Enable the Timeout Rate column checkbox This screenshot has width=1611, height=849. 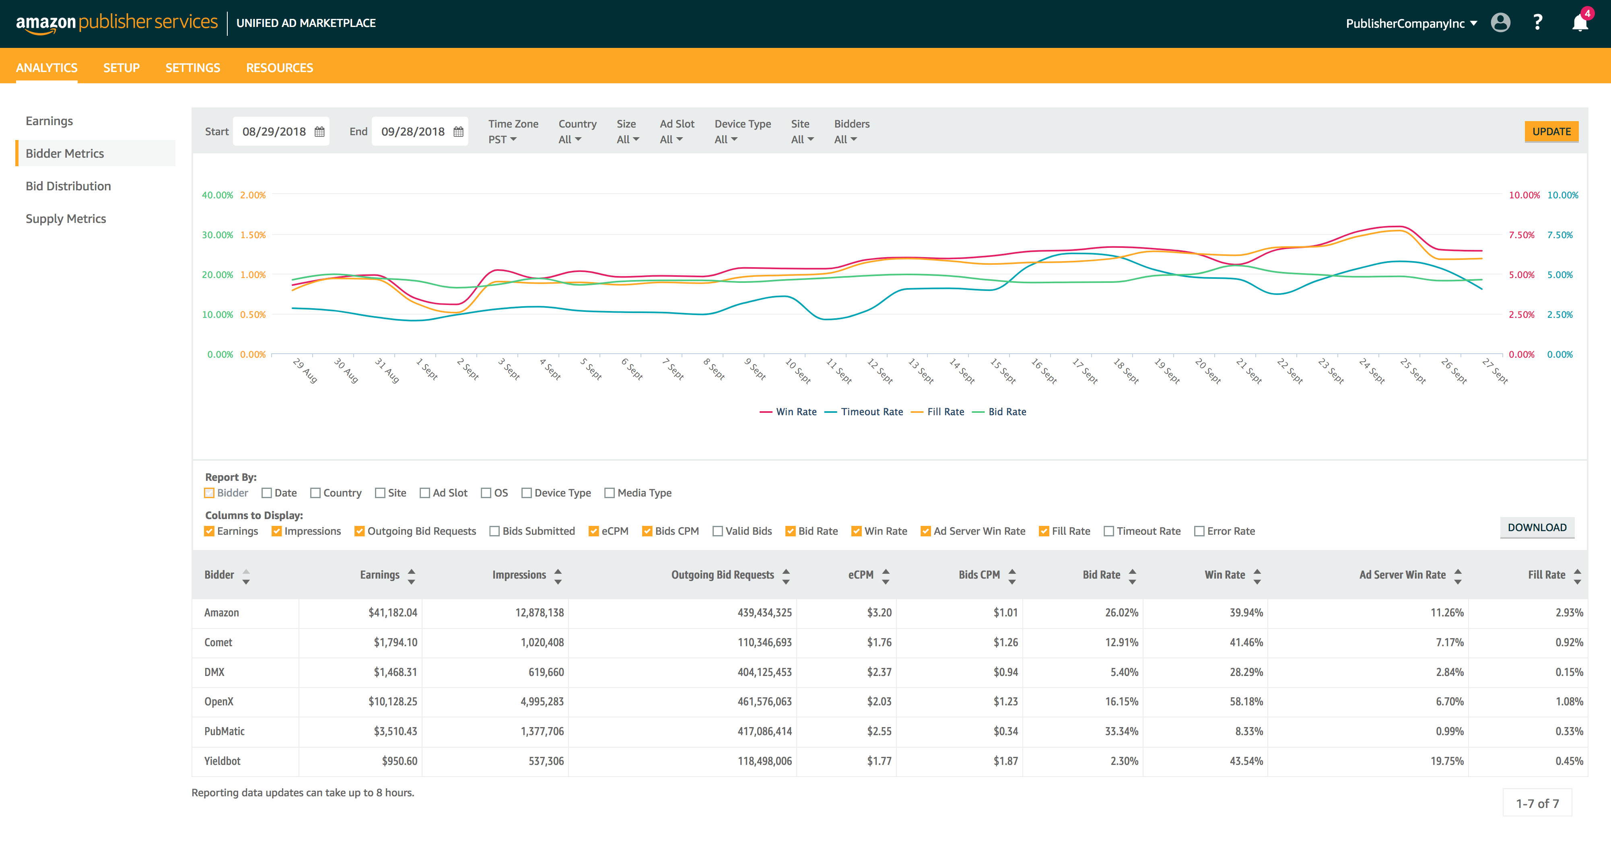pyautogui.click(x=1109, y=531)
